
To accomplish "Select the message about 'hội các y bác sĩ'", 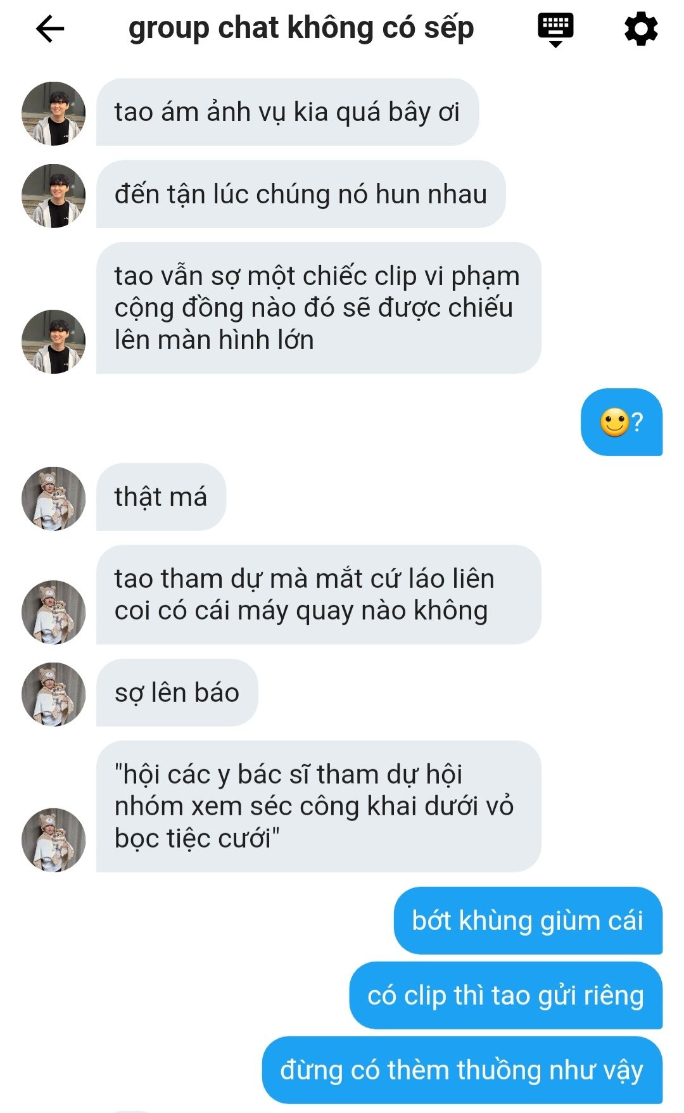I will point(319,806).
